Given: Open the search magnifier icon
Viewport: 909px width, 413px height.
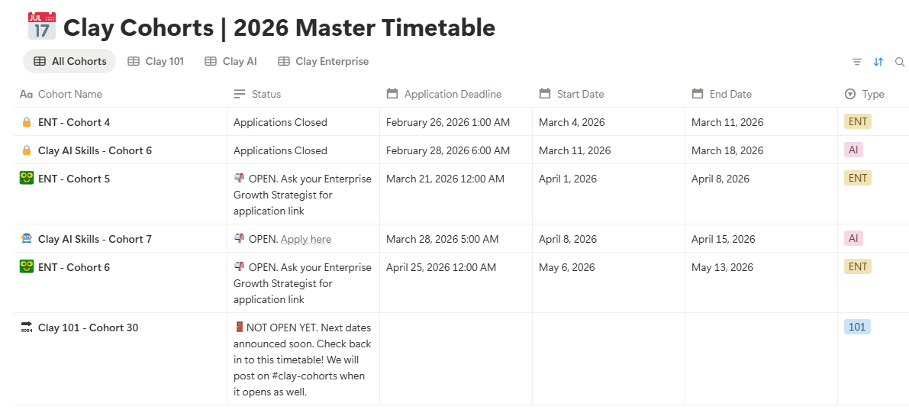Looking at the screenshot, I should pyautogui.click(x=900, y=62).
